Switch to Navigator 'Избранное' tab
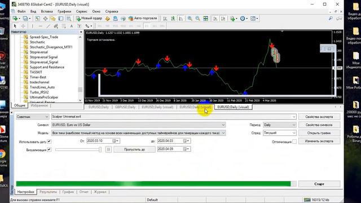Image resolution: width=361 pixels, height=203 pixels. pos(39,105)
